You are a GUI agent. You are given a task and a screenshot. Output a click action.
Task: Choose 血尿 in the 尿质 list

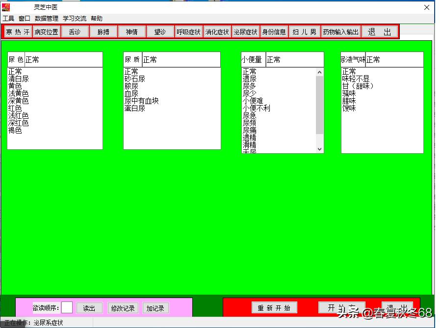coord(131,94)
